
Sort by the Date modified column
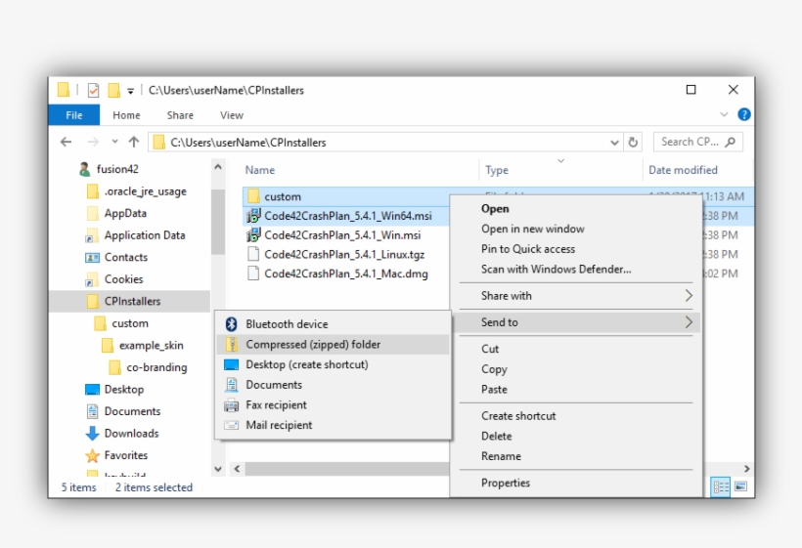(x=683, y=170)
